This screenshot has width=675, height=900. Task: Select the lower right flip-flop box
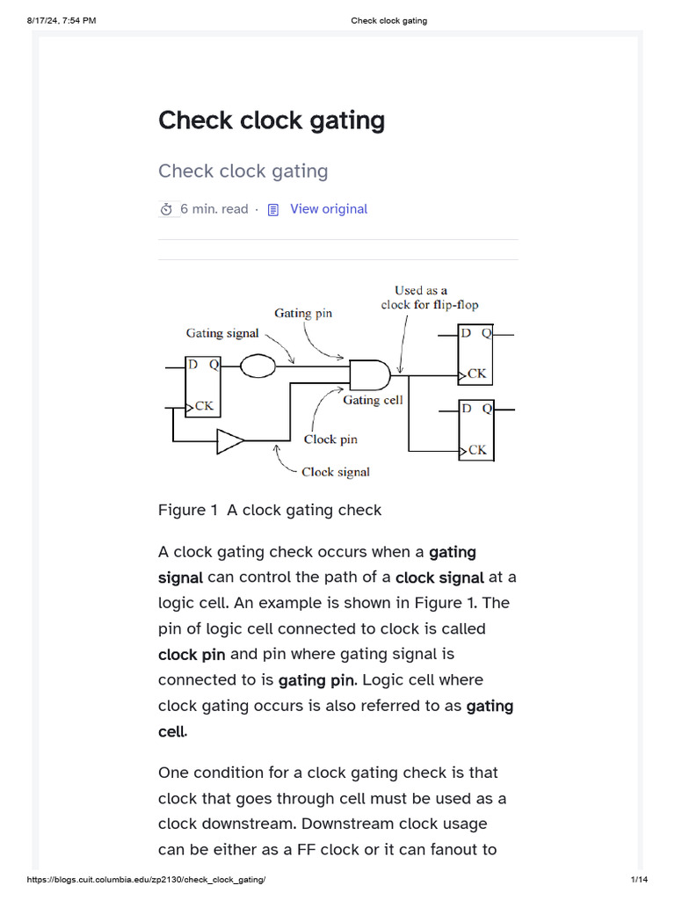click(x=475, y=430)
